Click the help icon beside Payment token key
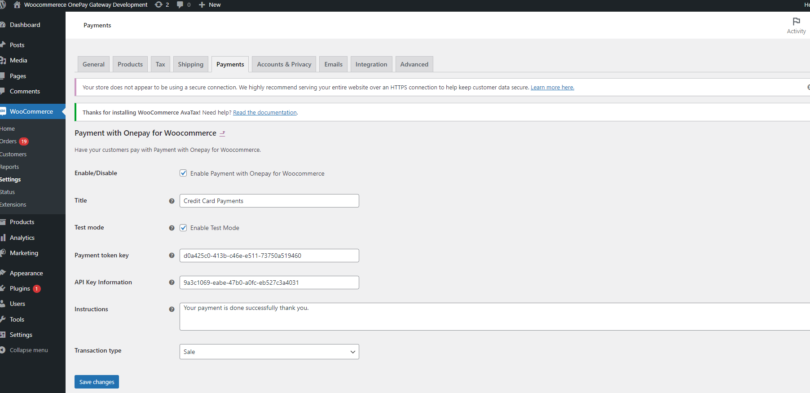Screen dimensions: 810x393 [172, 256]
